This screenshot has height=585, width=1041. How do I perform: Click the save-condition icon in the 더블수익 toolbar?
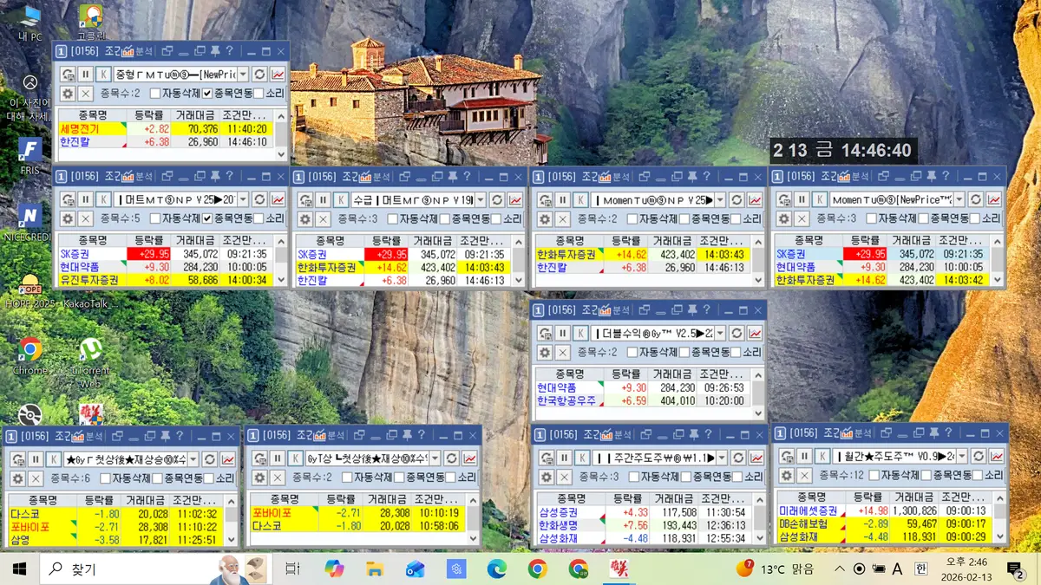point(547,332)
